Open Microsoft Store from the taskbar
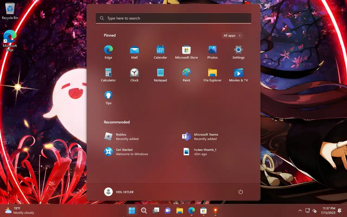The width and height of the screenshot is (347, 217). click(204, 210)
